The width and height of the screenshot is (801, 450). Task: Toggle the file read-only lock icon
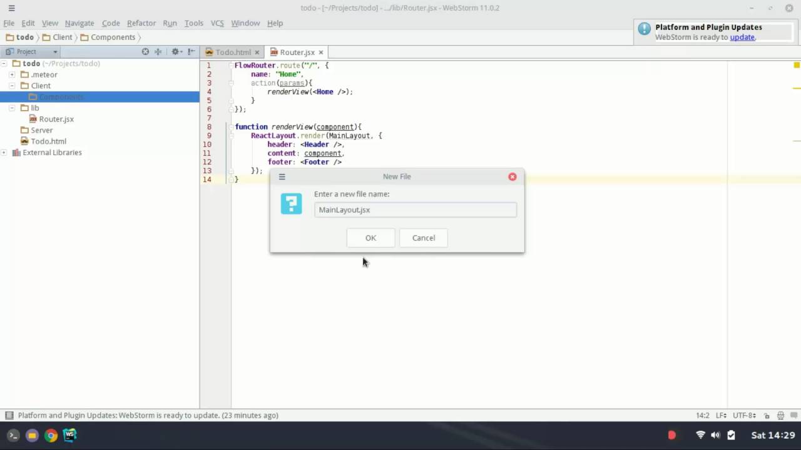point(767,416)
